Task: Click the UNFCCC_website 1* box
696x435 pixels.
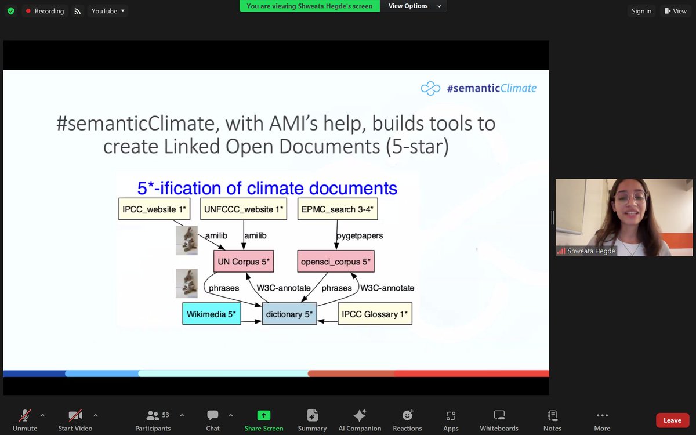Action: 244,209
